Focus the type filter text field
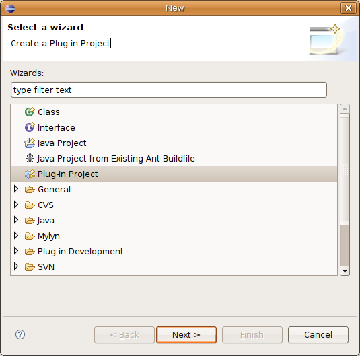Screen dimensions: 360x356 click(169, 90)
